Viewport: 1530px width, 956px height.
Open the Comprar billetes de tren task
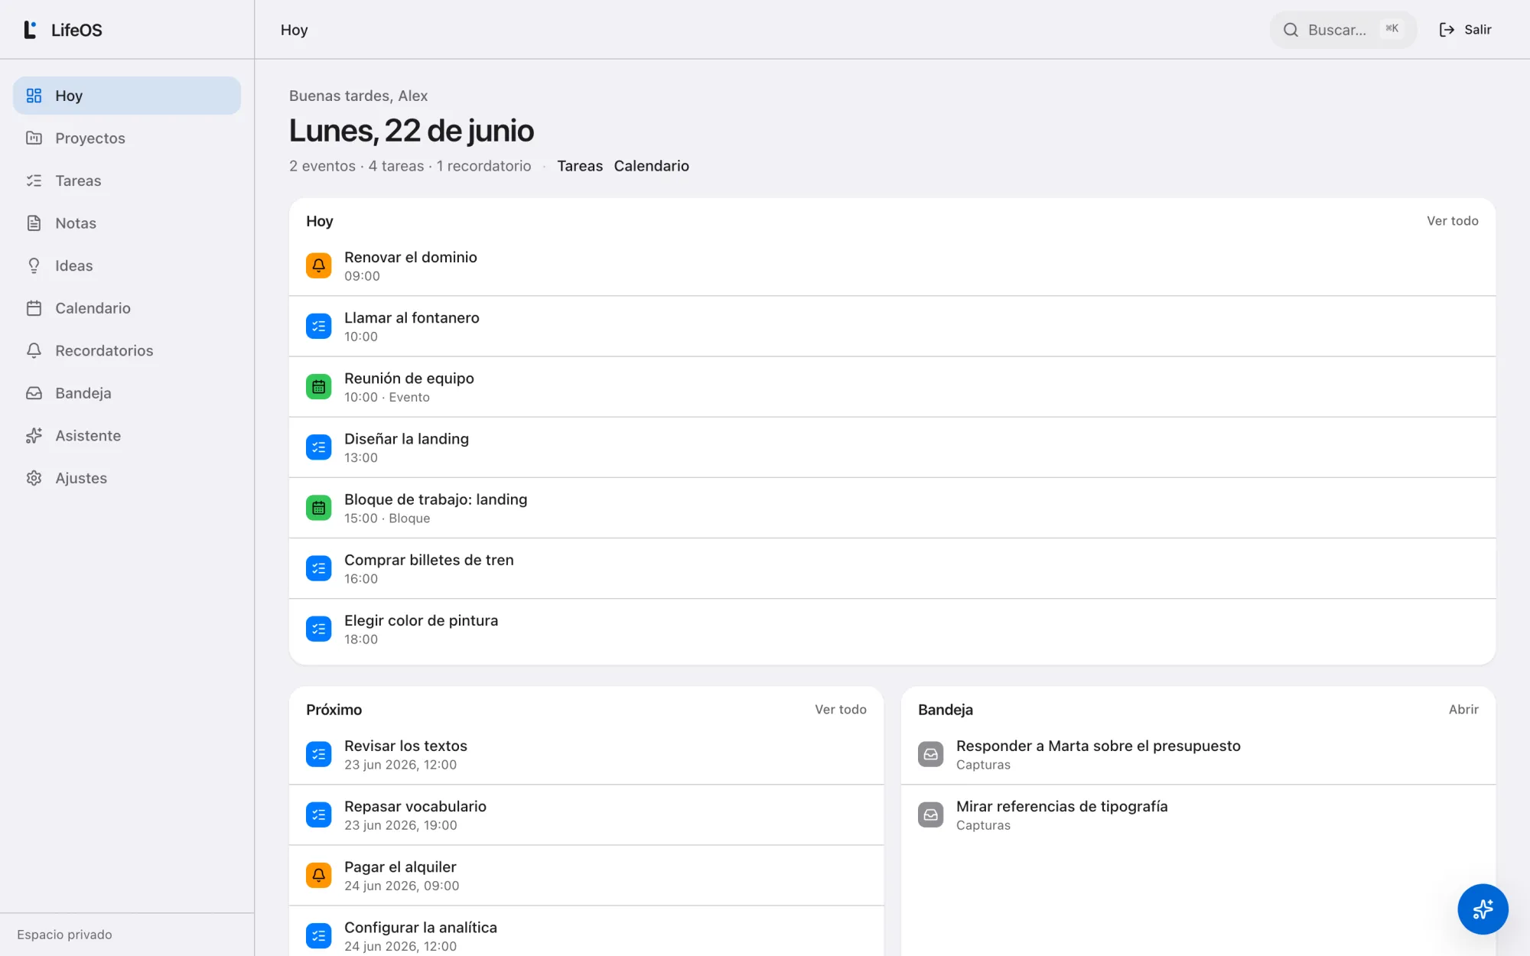click(892, 568)
